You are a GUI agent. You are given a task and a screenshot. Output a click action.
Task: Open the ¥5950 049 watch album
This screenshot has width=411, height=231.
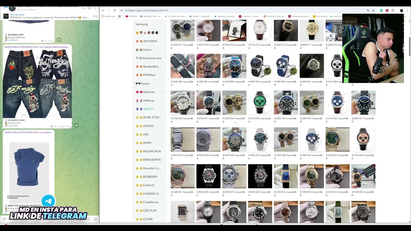pos(208,140)
